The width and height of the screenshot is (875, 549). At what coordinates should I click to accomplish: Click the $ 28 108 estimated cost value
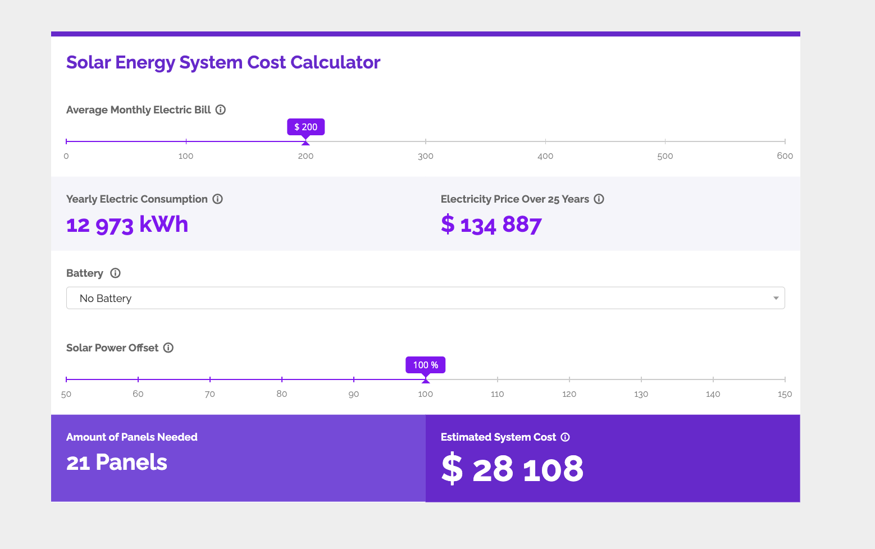(512, 469)
